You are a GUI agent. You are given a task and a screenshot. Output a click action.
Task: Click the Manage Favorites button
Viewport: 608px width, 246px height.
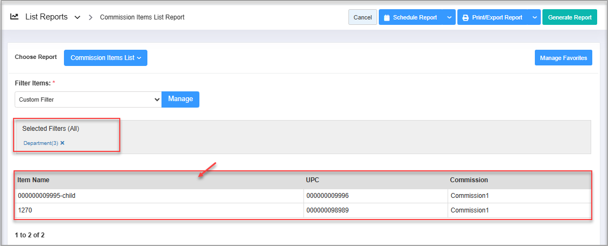564,58
